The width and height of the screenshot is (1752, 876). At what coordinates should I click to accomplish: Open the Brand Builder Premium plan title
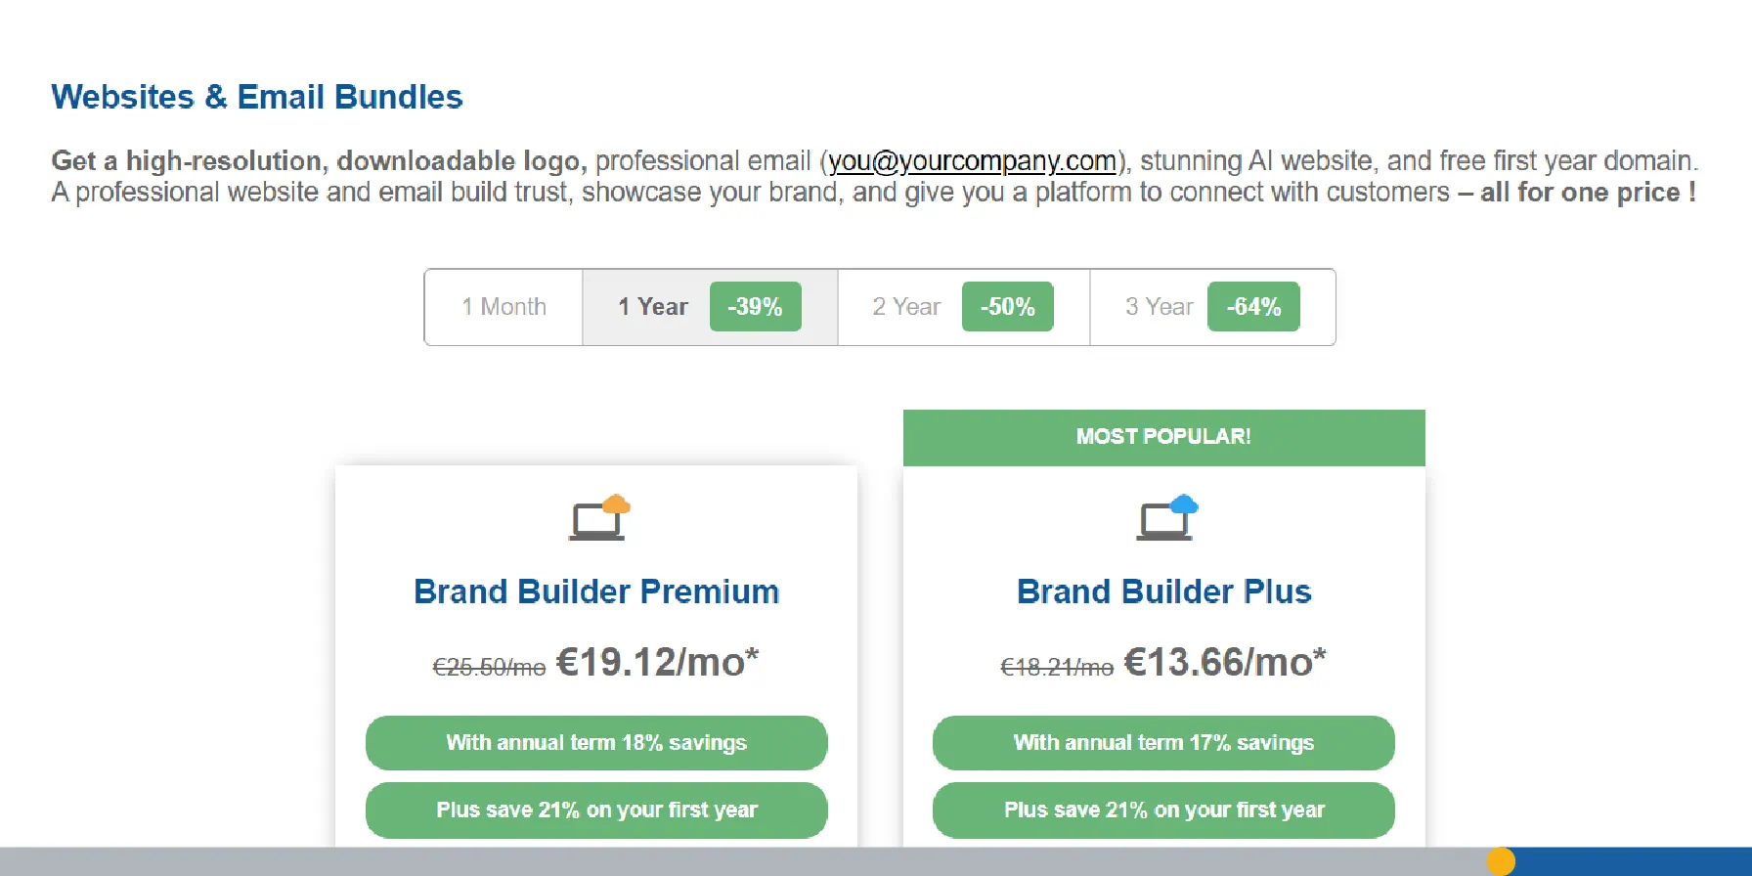pyautogui.click(x=596, y=591)
